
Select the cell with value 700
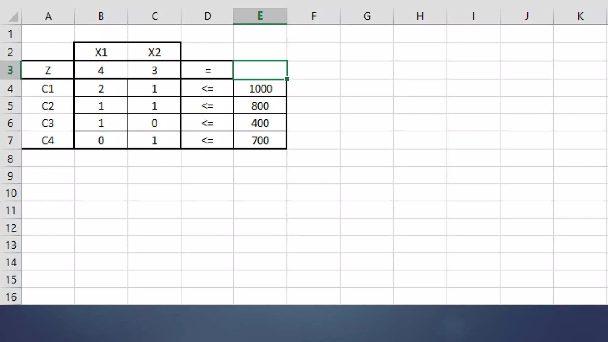pyautogui.click(x=260, y=140)
